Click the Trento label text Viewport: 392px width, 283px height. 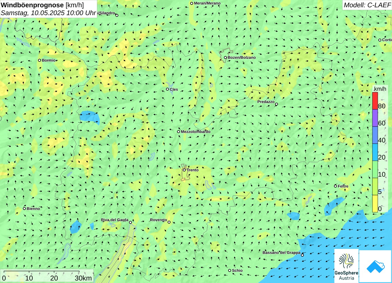coord(193,170)
